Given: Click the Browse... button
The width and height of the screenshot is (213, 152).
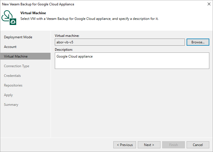Looking at the screenshot, I should [198, 42].
